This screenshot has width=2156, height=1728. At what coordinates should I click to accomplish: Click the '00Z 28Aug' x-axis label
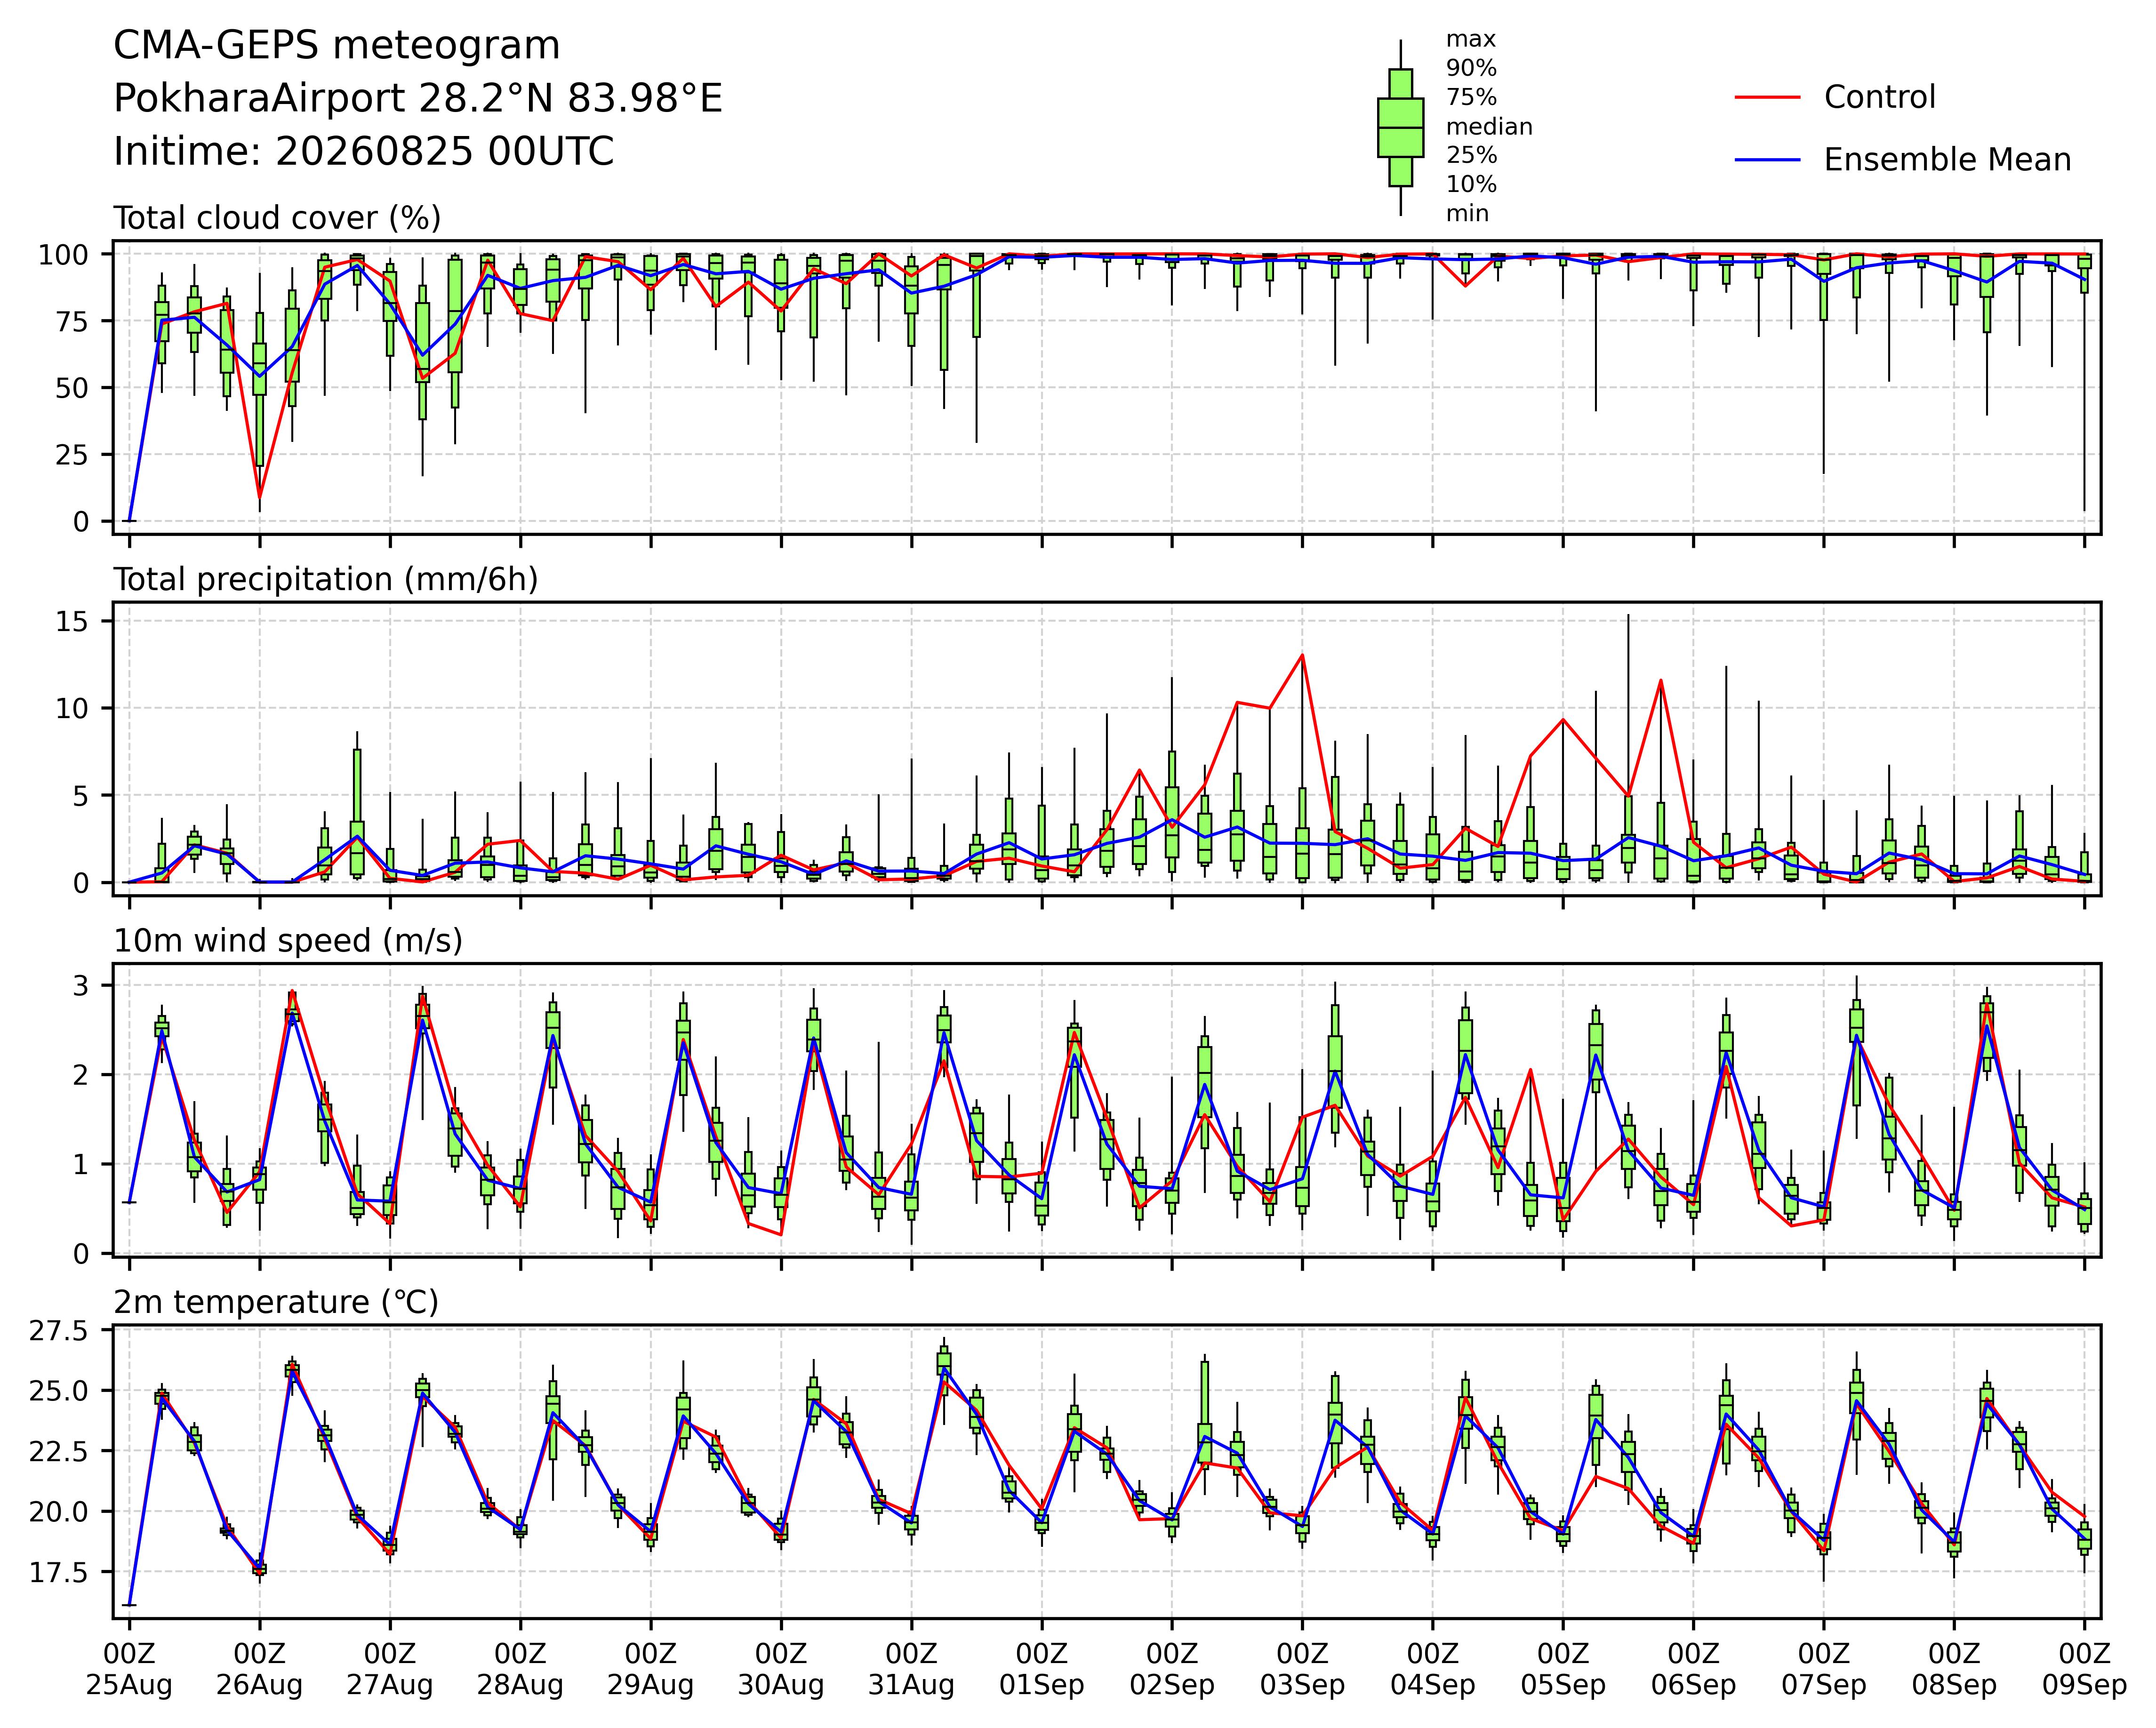click(x=520, y=1669)
